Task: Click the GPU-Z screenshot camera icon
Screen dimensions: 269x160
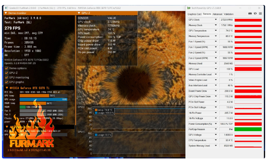Action: point(250,14)
